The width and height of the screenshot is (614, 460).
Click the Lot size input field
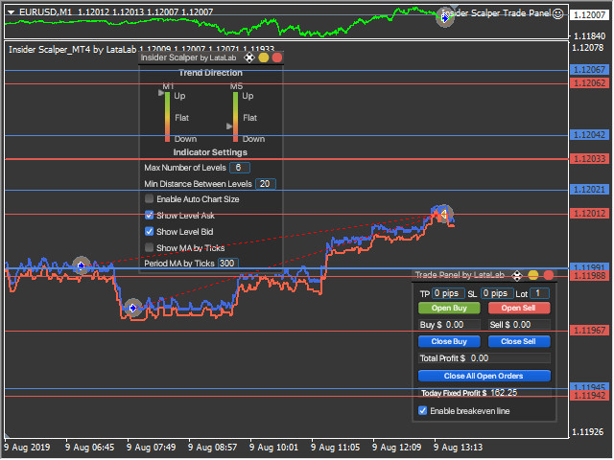(539, 293)
